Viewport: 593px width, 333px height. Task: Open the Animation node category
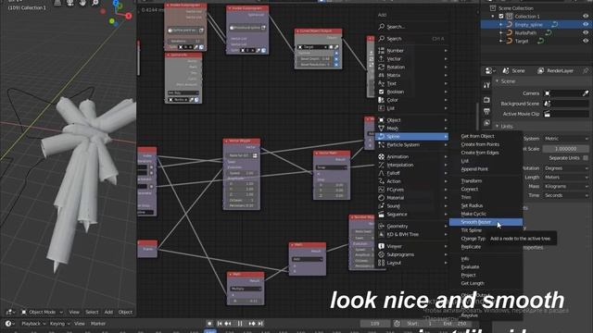pos(412,156)
